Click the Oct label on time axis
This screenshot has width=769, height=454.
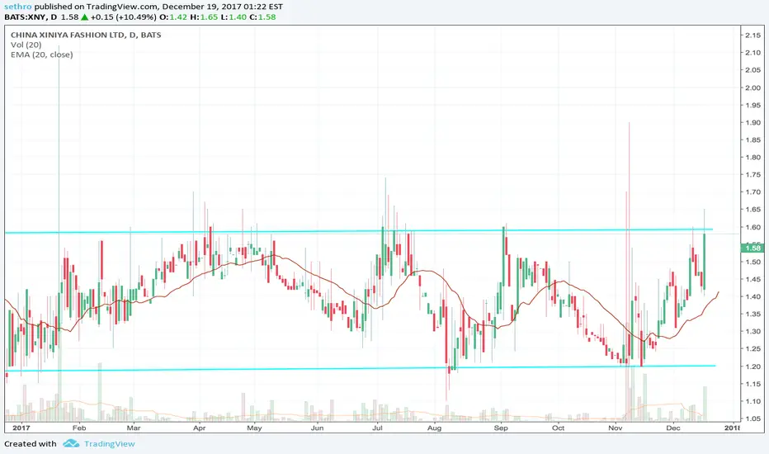(x=558, y=428)
